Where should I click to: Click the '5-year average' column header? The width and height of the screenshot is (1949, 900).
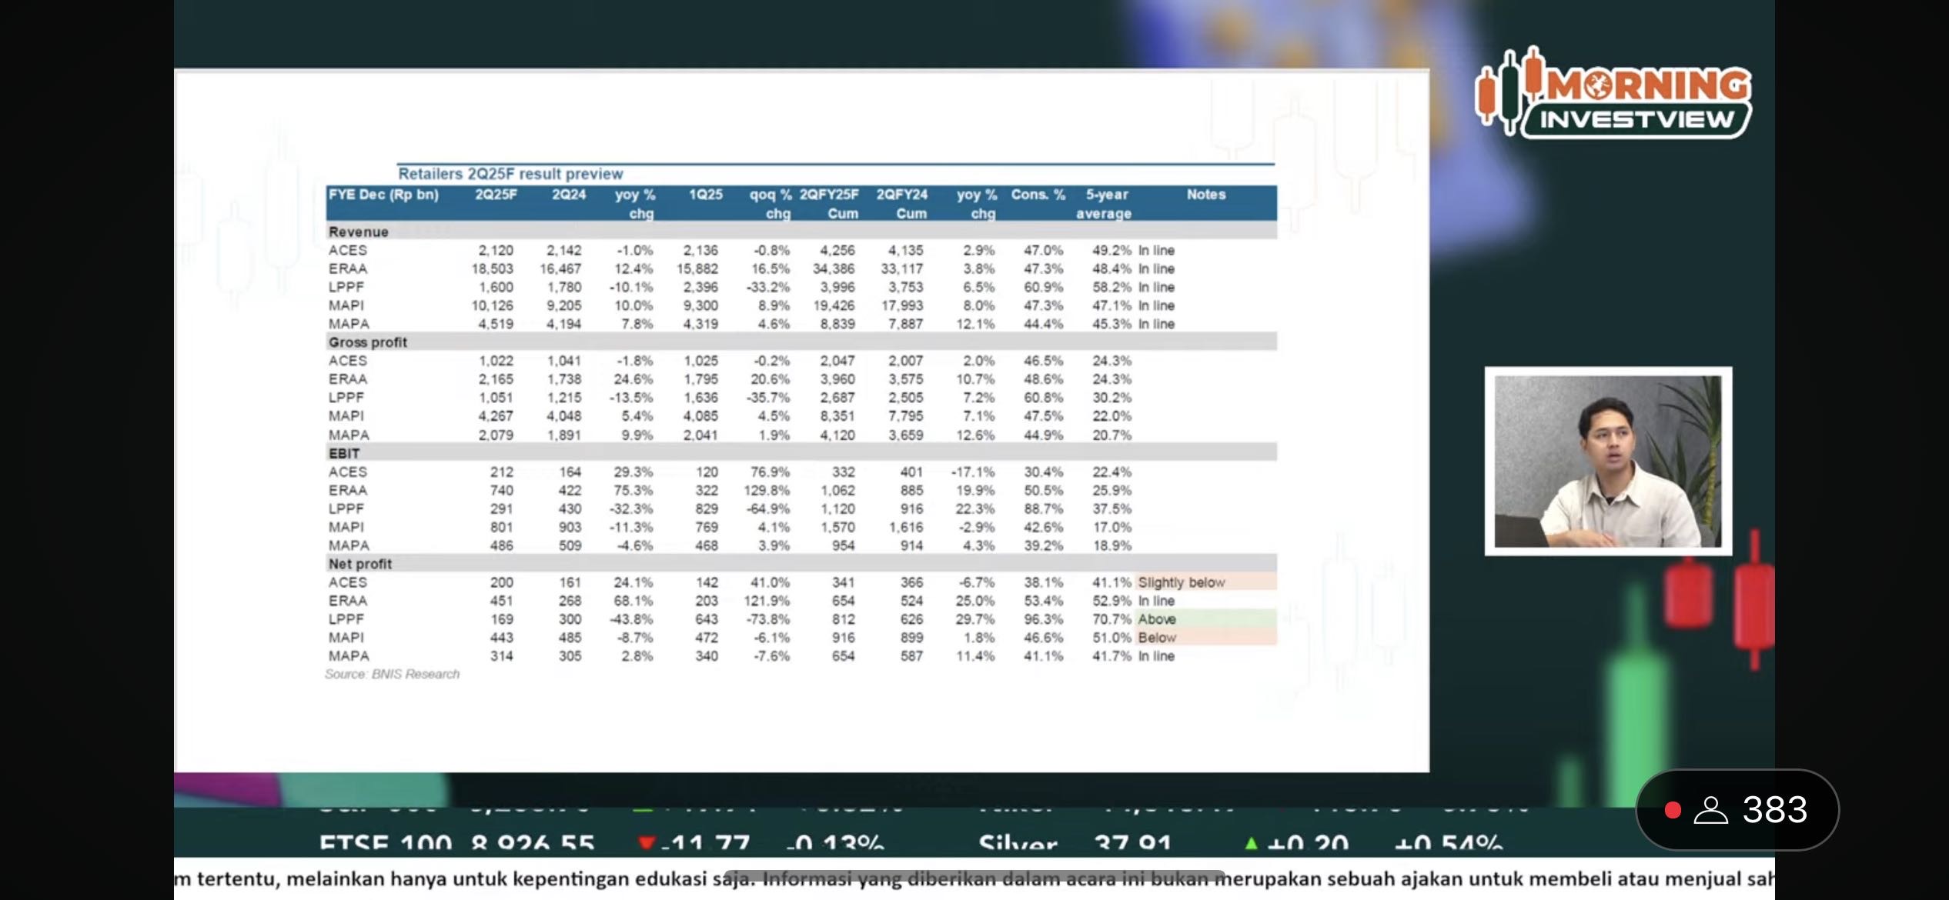1105,204
